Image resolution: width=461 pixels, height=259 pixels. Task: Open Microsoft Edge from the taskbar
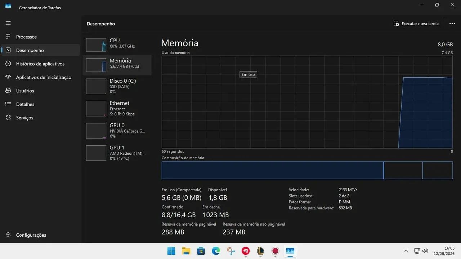click(x=216, y=251)
